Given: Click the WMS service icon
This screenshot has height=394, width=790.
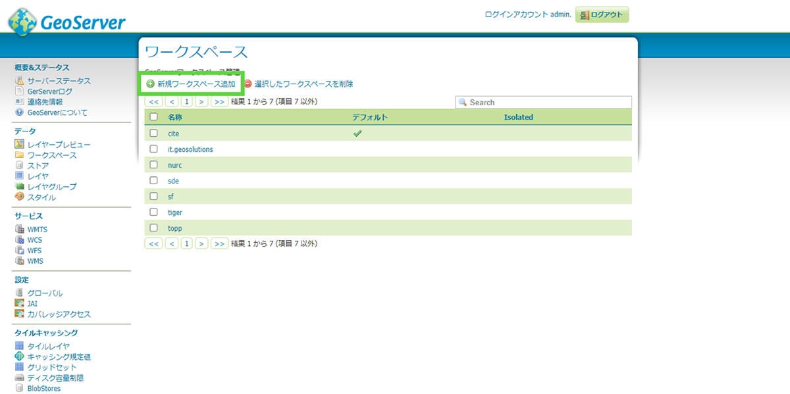Looking at the screenshot, I should tap(19, 261).
